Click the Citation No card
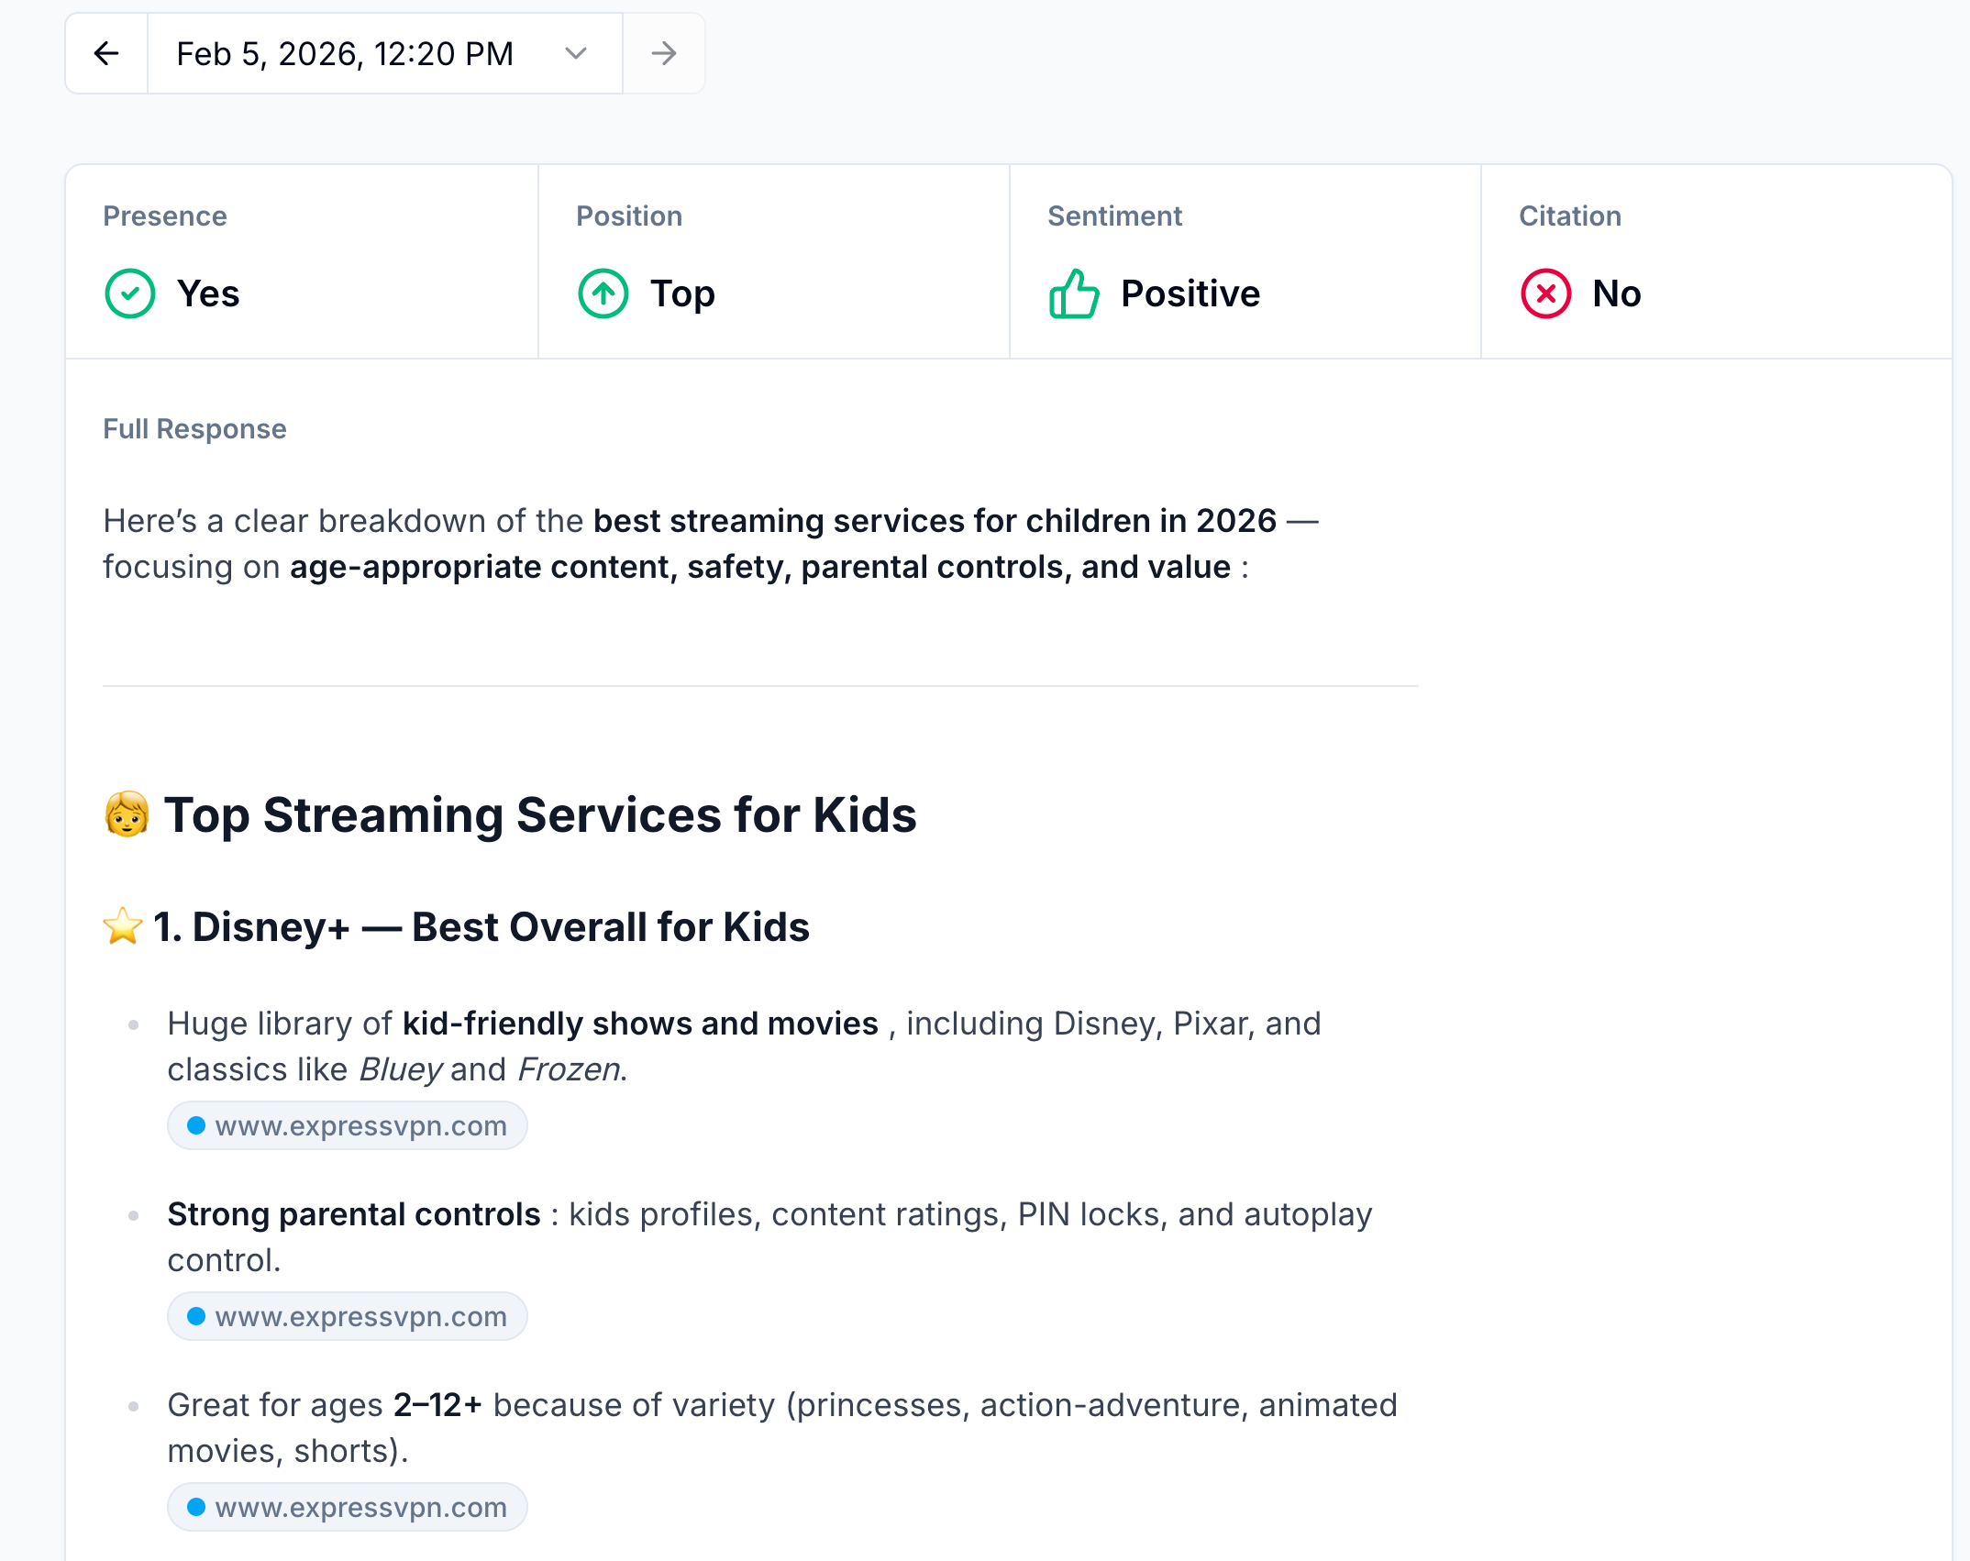1970x1561 pixels. pos(1715,262)
